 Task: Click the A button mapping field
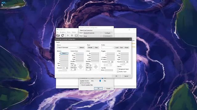(x=64, y=53)
